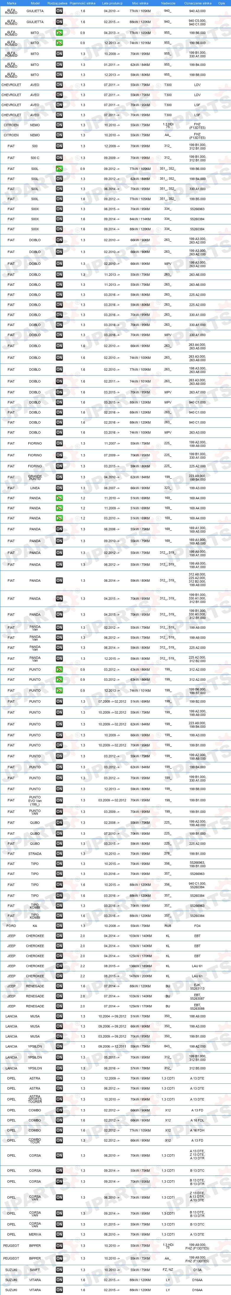This screenshot has height=1295, width=231.
Task: Click the ON fuel icon for Fiat Linea
Action: [x=59, y=488]
